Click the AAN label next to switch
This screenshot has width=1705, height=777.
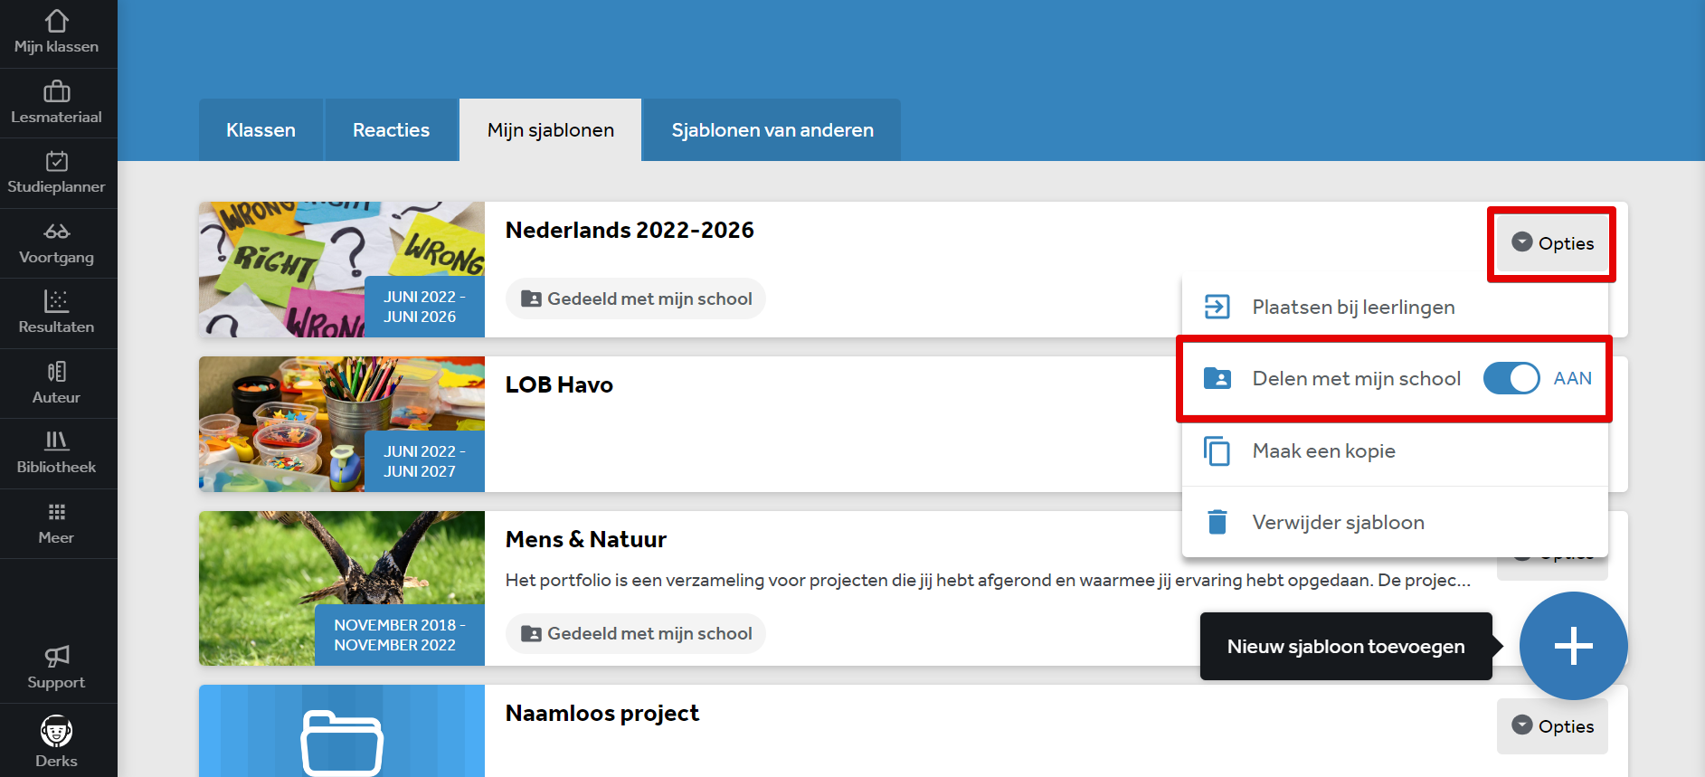[x=1572, y=378]
